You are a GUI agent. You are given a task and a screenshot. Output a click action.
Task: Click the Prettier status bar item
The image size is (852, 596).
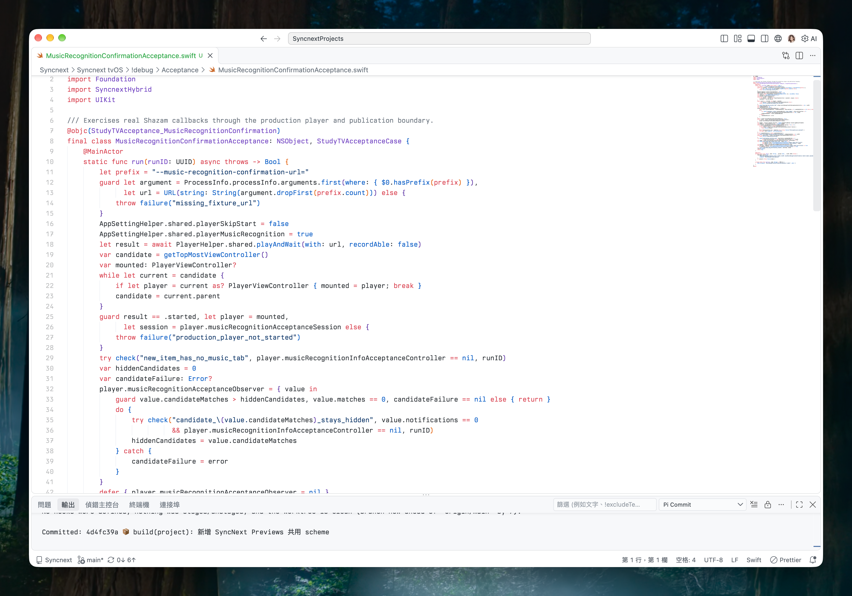click(x=786, y=560)
